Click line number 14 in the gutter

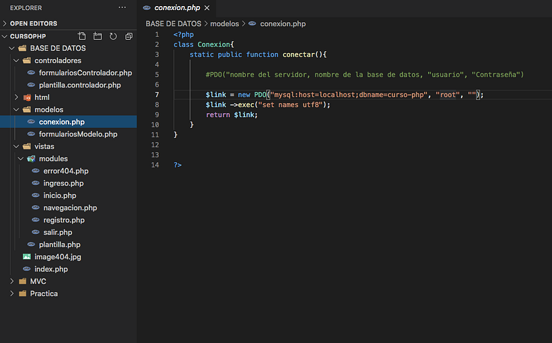tap(155, 165)
